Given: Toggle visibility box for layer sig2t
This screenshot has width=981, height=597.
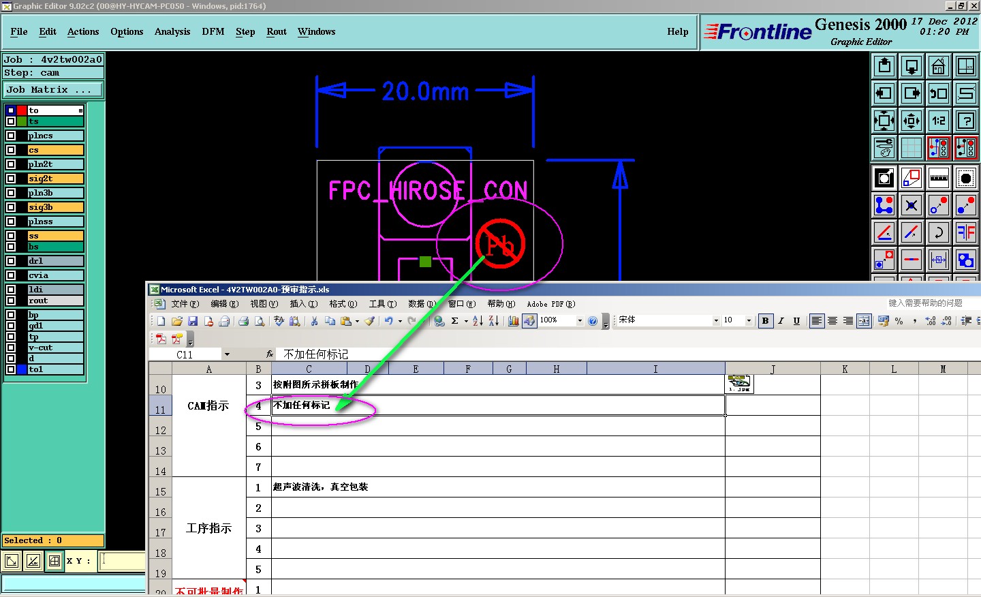Looking at the screenshot, I should pos(11,179).
